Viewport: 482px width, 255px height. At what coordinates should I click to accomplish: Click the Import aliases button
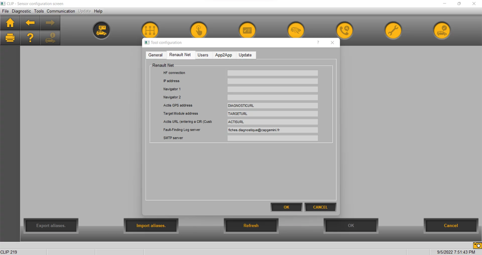(151, 225)
